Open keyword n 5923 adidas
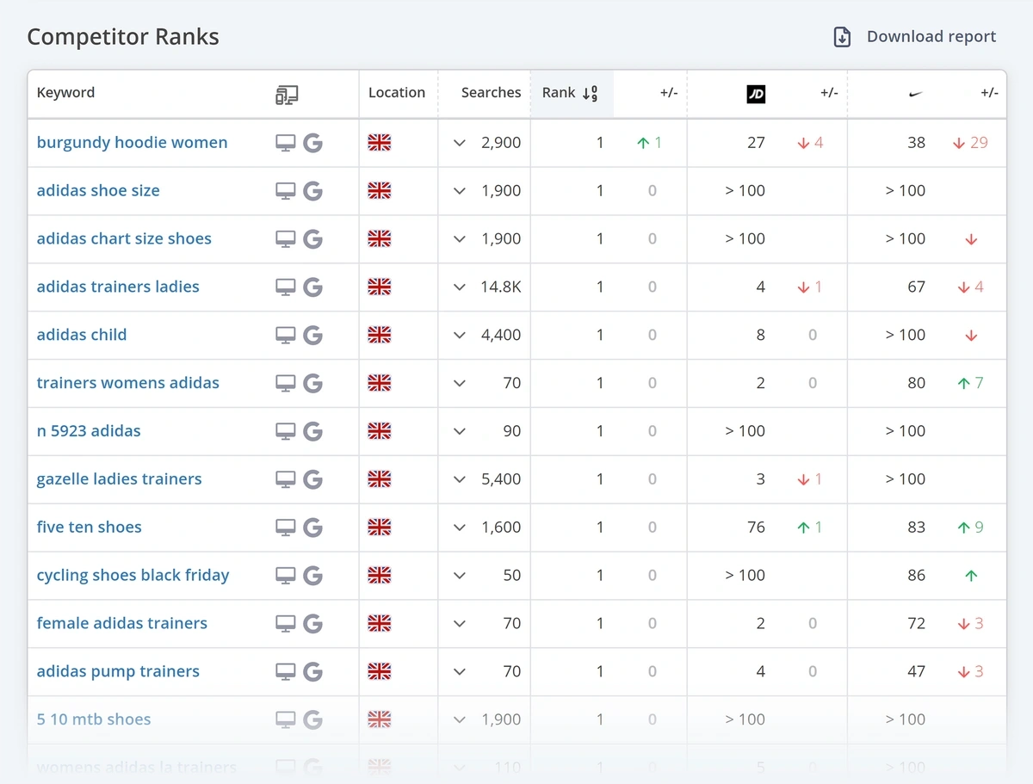Image resolution: width=1033 pixels, height=784 pixels. click(x=89, y=431)
